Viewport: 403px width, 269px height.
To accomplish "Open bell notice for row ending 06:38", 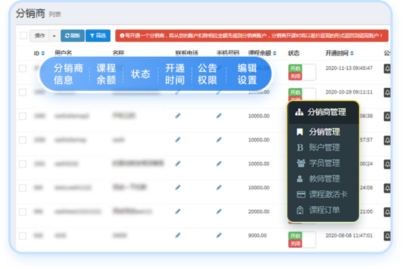I will click(x=387, y=116).
